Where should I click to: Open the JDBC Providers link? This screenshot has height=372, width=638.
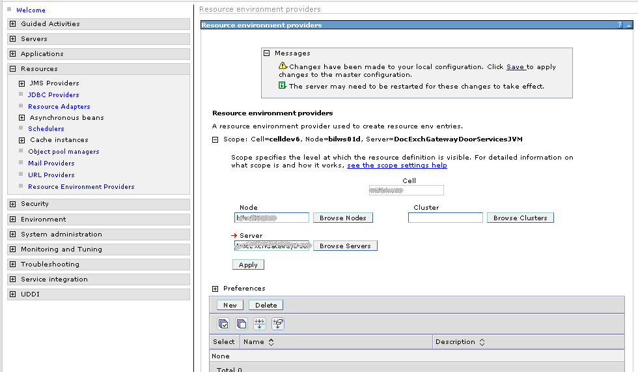tap(53, 95)
